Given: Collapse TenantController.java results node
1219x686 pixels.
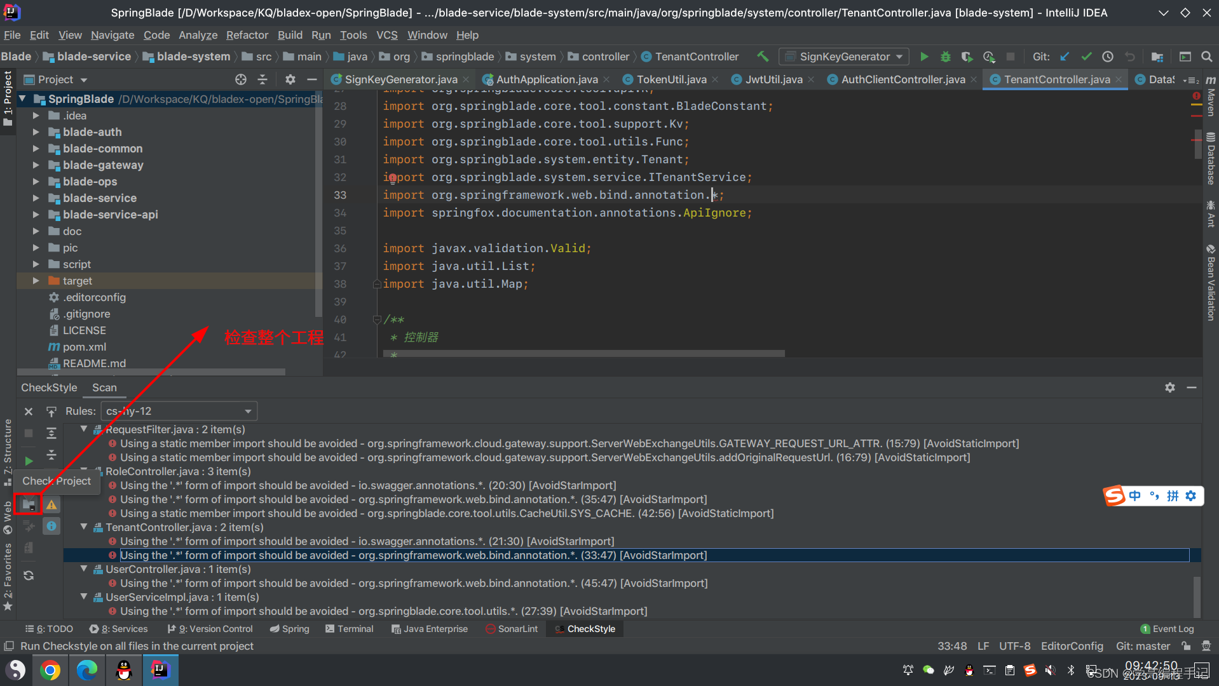Looking at the screenshot, I should coord(84,527).
